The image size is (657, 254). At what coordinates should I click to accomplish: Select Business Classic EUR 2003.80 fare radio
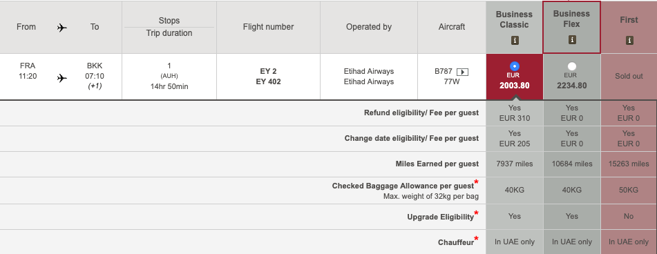tap(515, 66)
